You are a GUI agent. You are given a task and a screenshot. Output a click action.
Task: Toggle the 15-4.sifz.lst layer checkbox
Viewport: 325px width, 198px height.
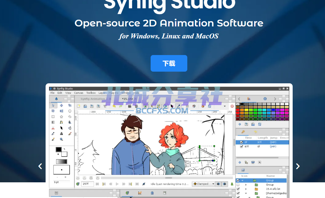[x=238, y=189]
